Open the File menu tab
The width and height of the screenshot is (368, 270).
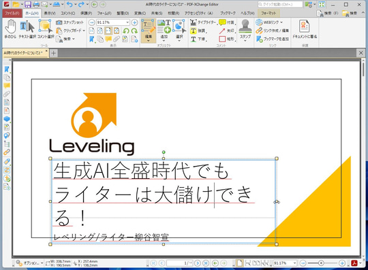tap(12, 13)
